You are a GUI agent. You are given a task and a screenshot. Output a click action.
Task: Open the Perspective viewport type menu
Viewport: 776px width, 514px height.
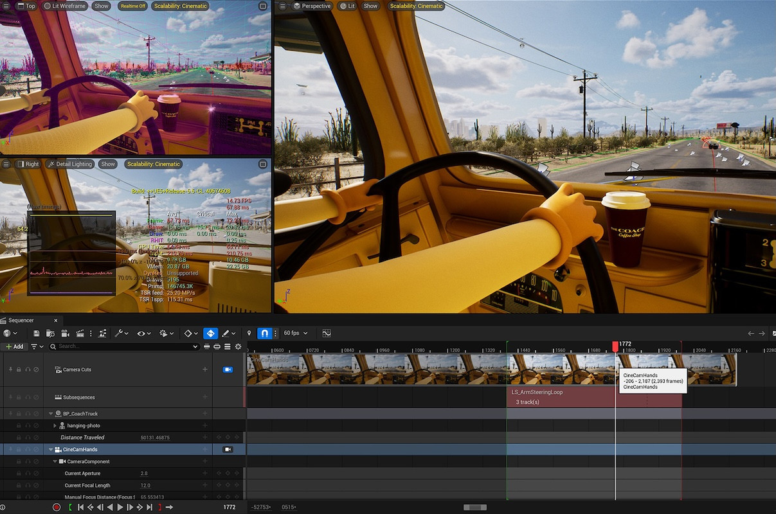point(312,6)
